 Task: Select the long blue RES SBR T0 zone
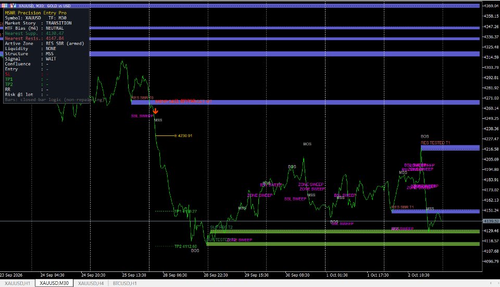(x=306, y=103)
